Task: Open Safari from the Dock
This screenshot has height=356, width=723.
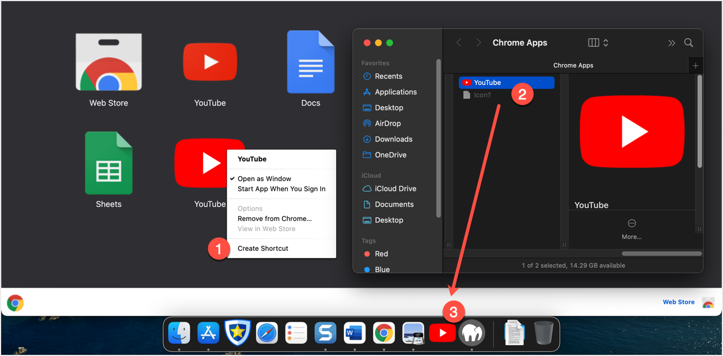Action: pos(267,334)
